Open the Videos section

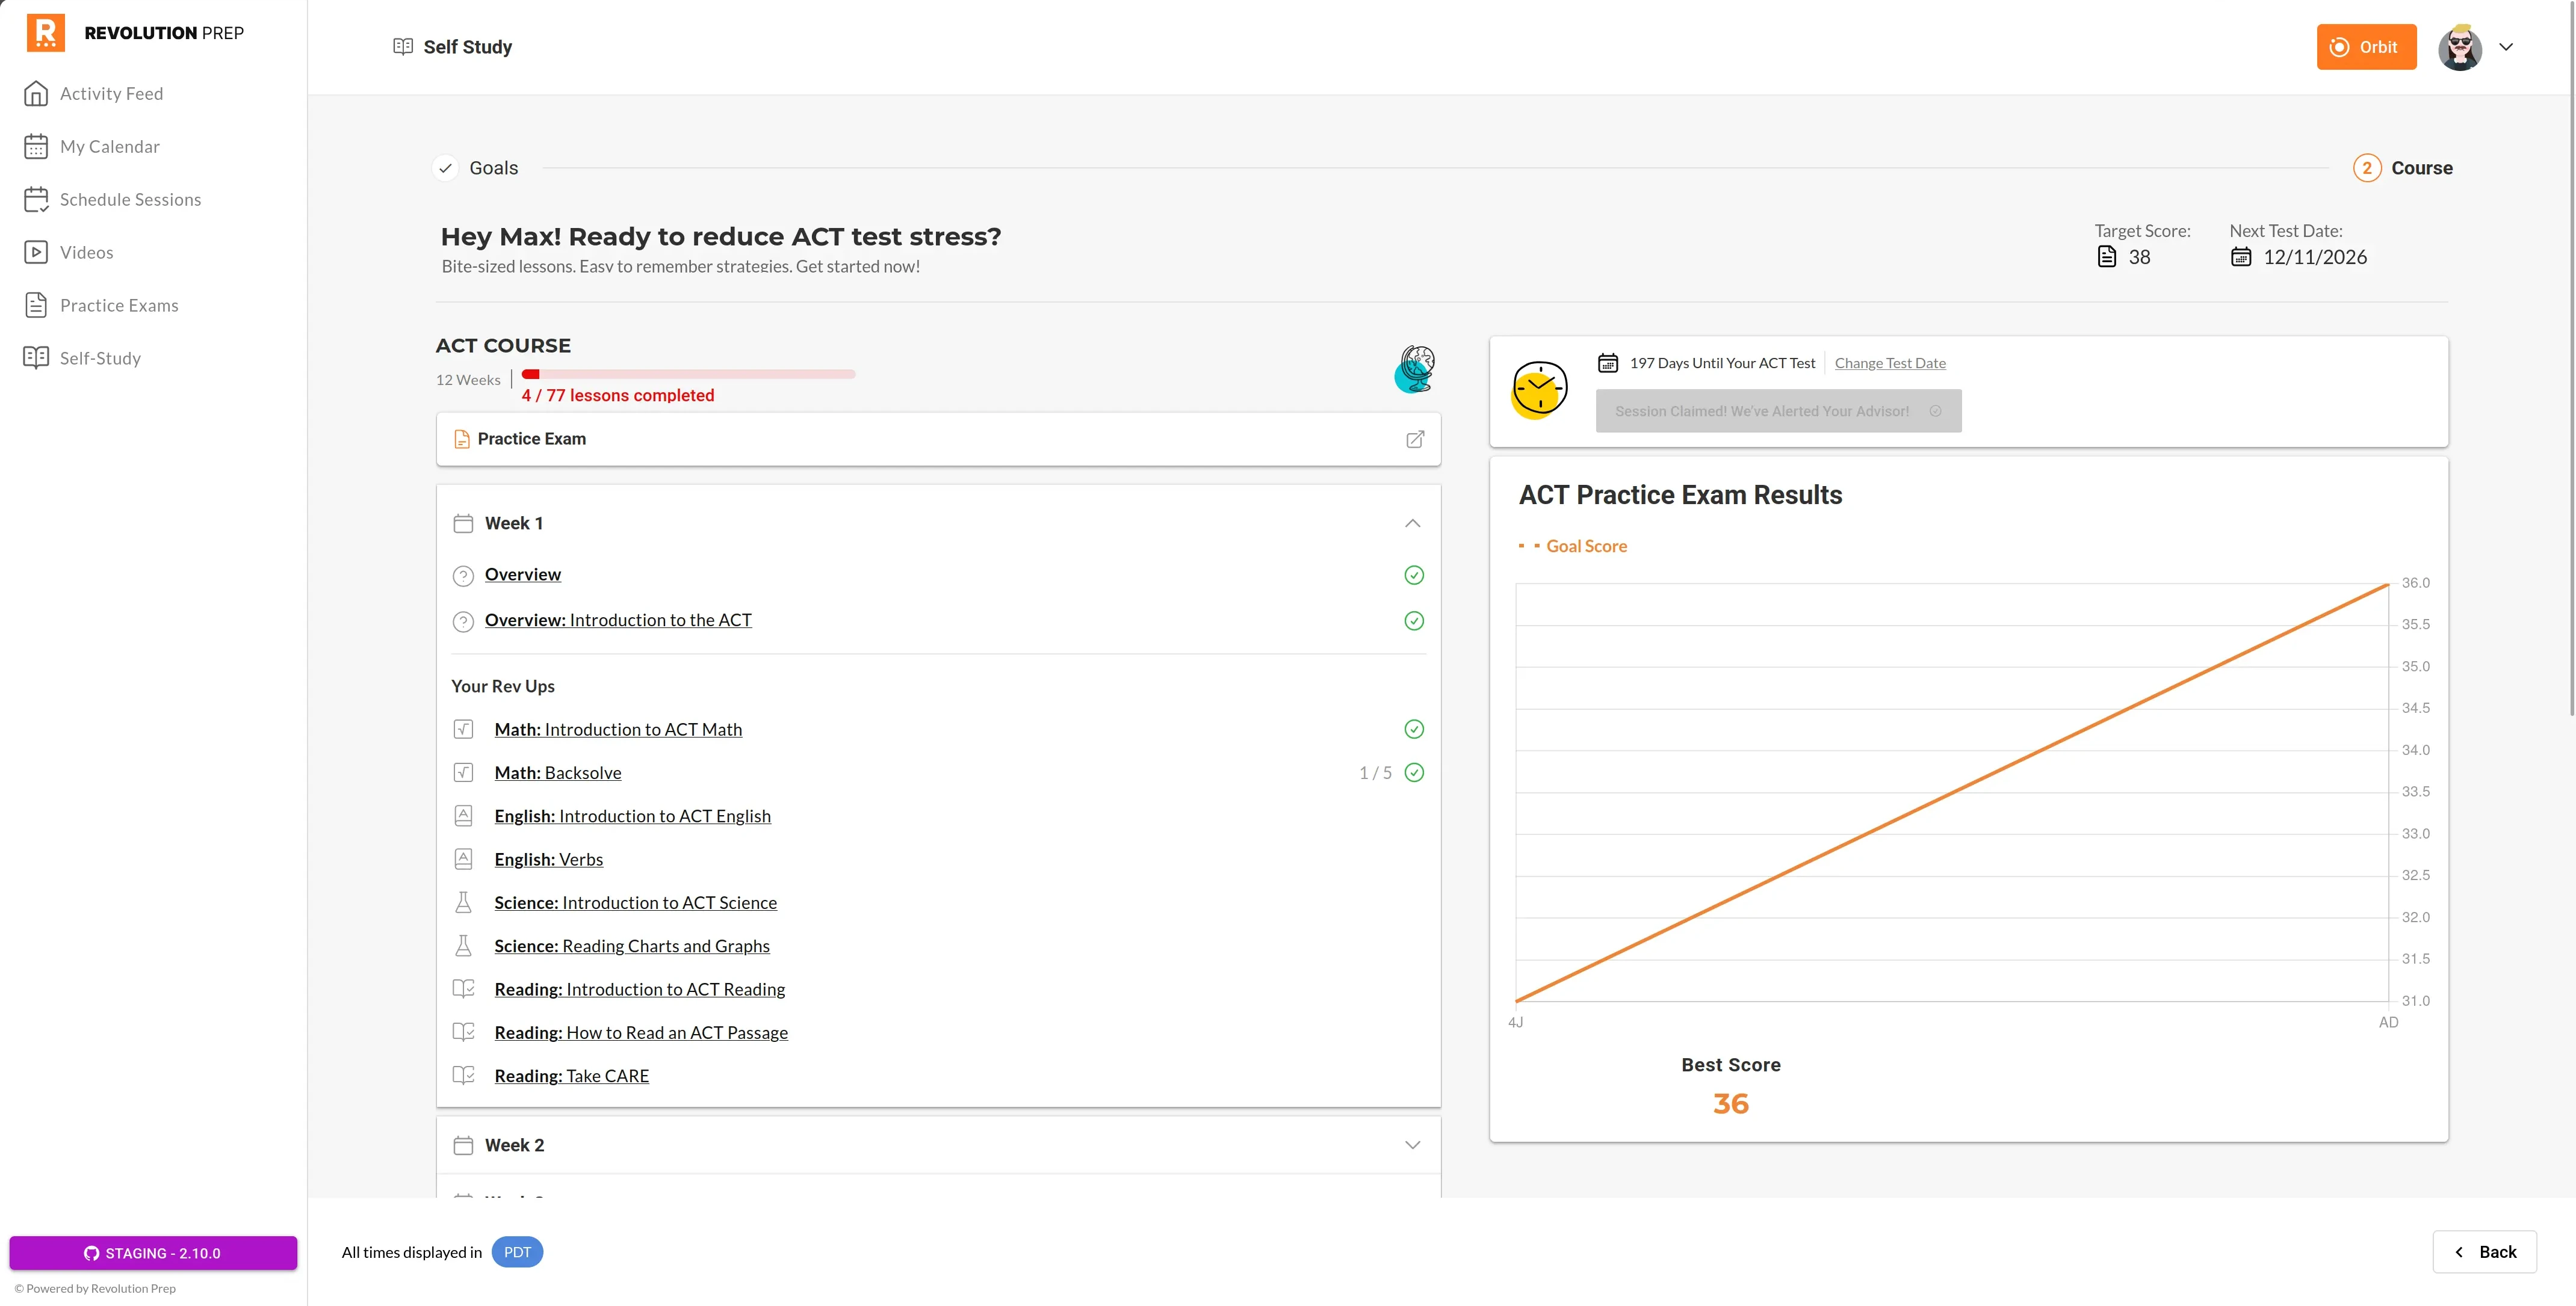tap(86, 252)
